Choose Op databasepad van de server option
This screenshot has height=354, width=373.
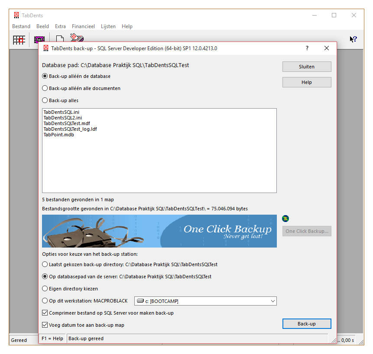pos(126,277)
